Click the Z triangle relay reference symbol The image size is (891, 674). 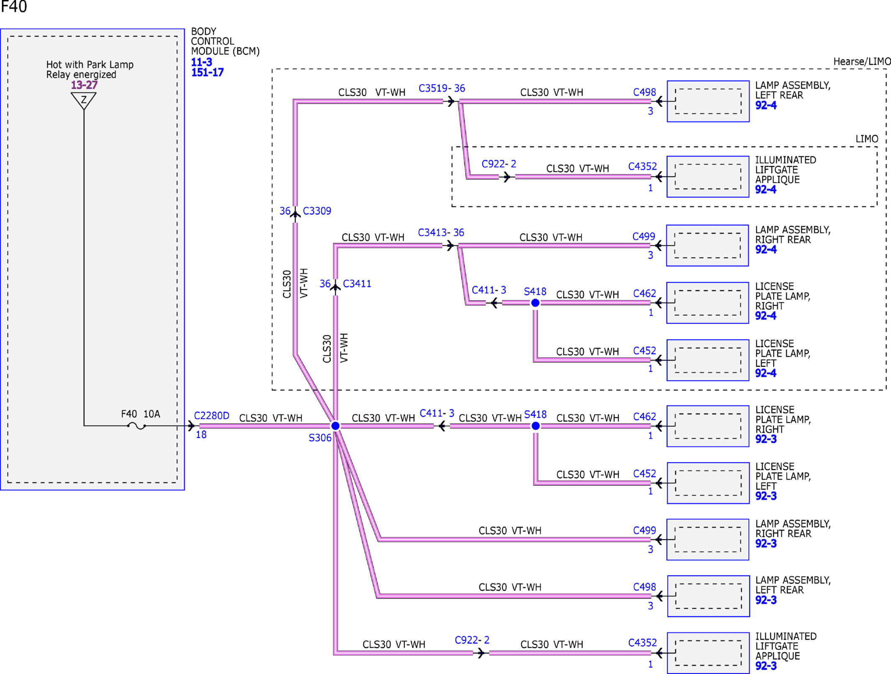[x=84, y=101]
